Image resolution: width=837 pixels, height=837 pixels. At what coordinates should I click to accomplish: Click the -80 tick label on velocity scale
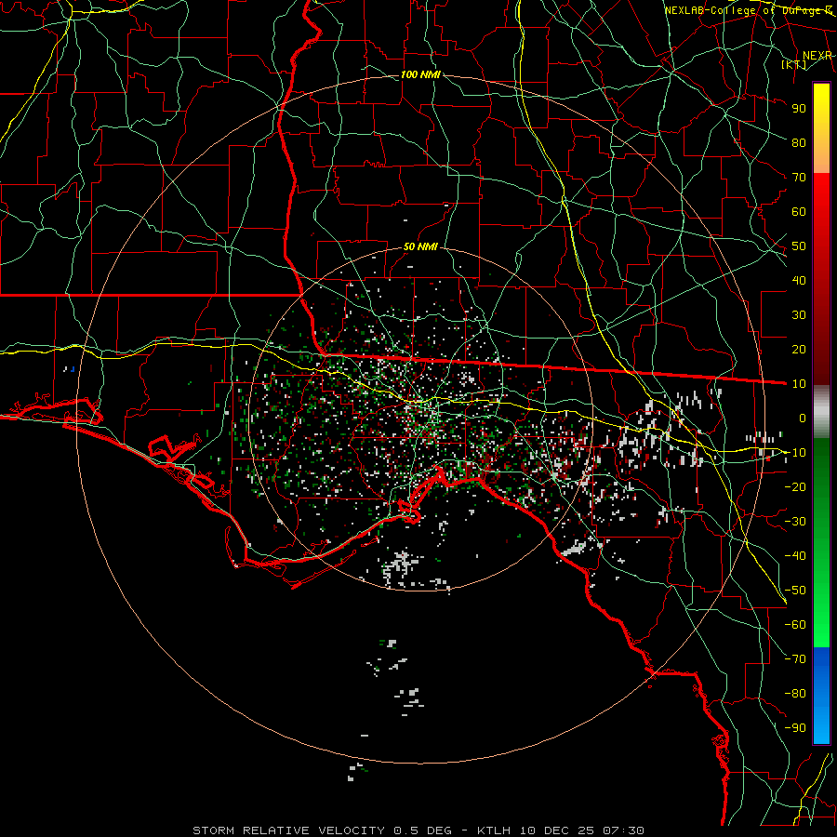pos(795,694)
